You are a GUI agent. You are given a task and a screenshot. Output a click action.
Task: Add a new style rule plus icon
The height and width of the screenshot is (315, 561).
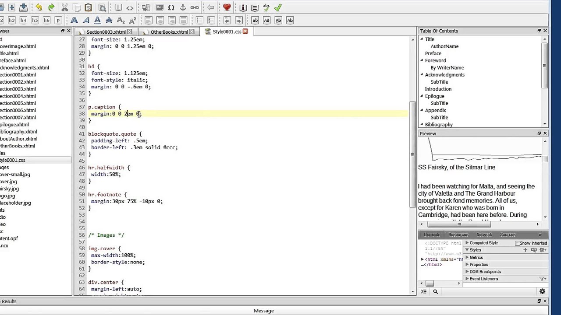click(x=525, y=250)
